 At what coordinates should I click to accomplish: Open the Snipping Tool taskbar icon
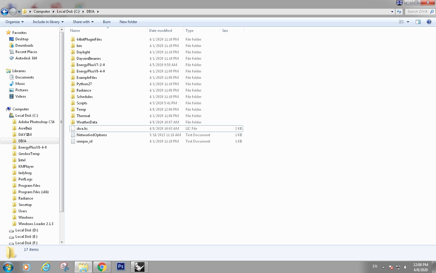tap(64, 267)
